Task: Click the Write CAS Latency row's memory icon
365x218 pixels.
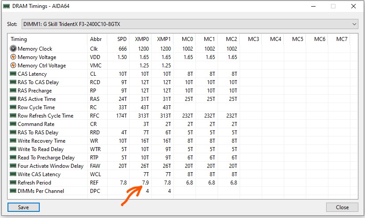Action: tap(13, 174)
